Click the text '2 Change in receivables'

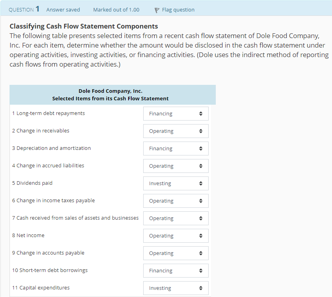click(x=40, y=131)
